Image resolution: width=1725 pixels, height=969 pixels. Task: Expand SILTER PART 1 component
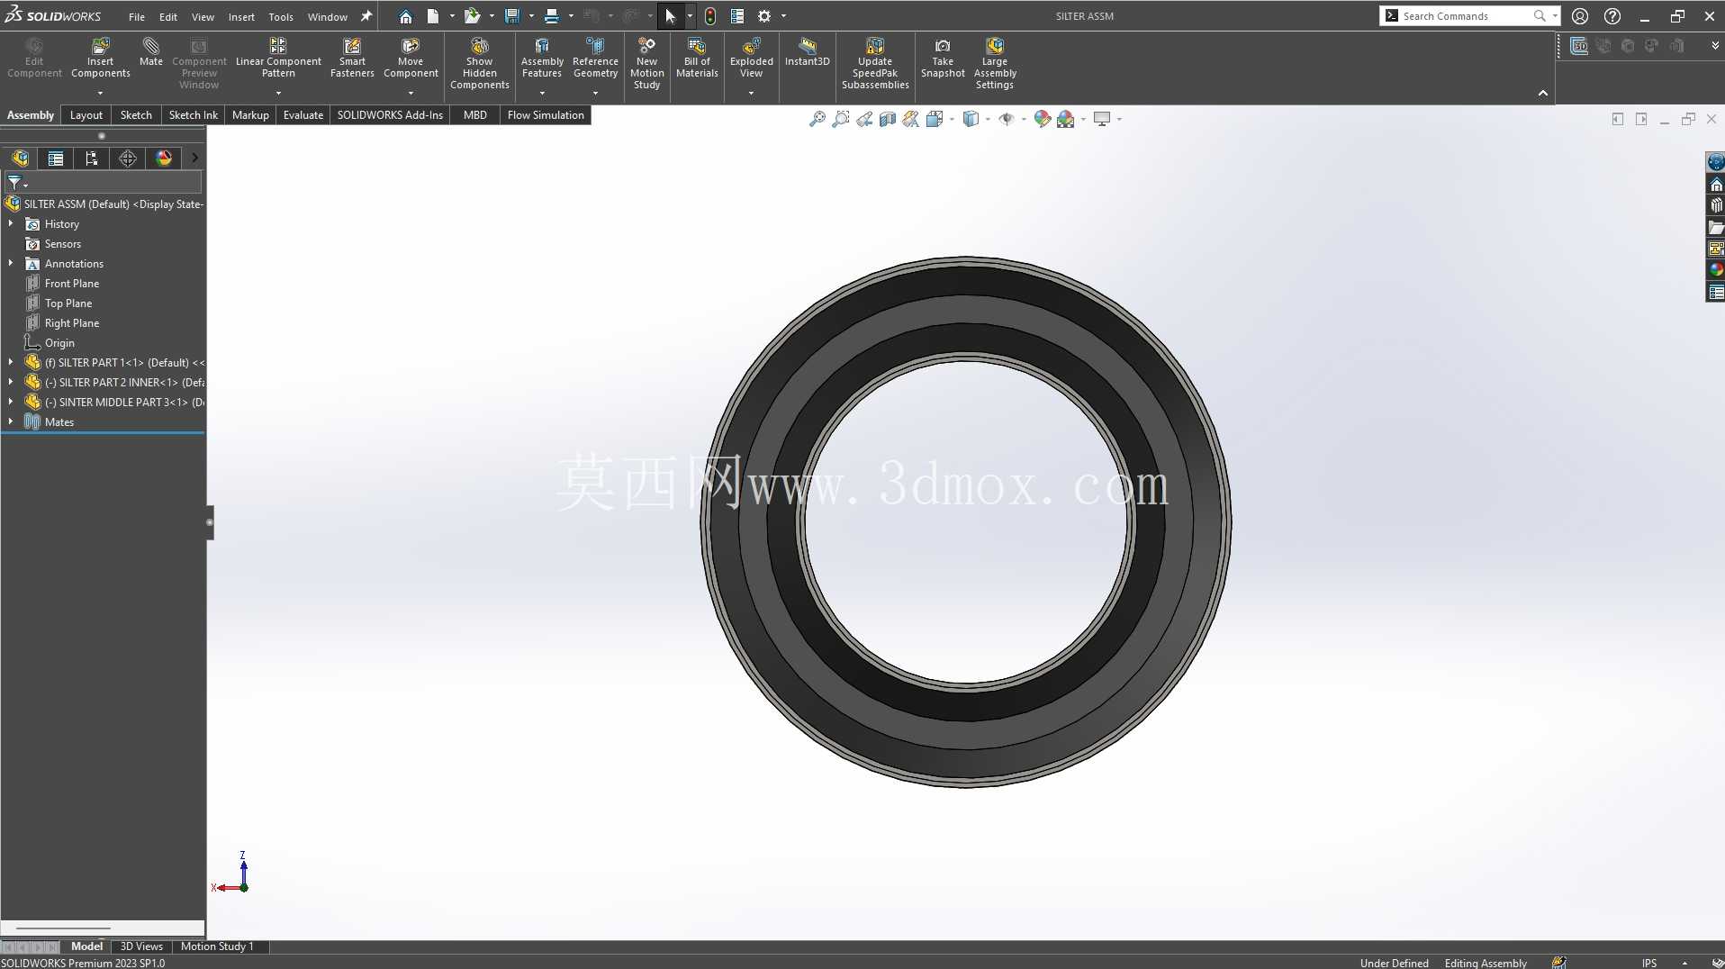click(11, 362)
